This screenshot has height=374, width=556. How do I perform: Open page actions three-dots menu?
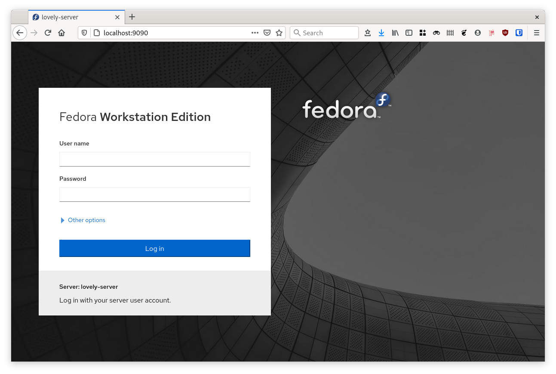(255, 33)
